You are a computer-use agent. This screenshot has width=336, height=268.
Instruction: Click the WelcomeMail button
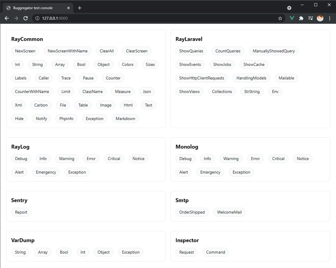pyautogui.click(x=229, y=212)
